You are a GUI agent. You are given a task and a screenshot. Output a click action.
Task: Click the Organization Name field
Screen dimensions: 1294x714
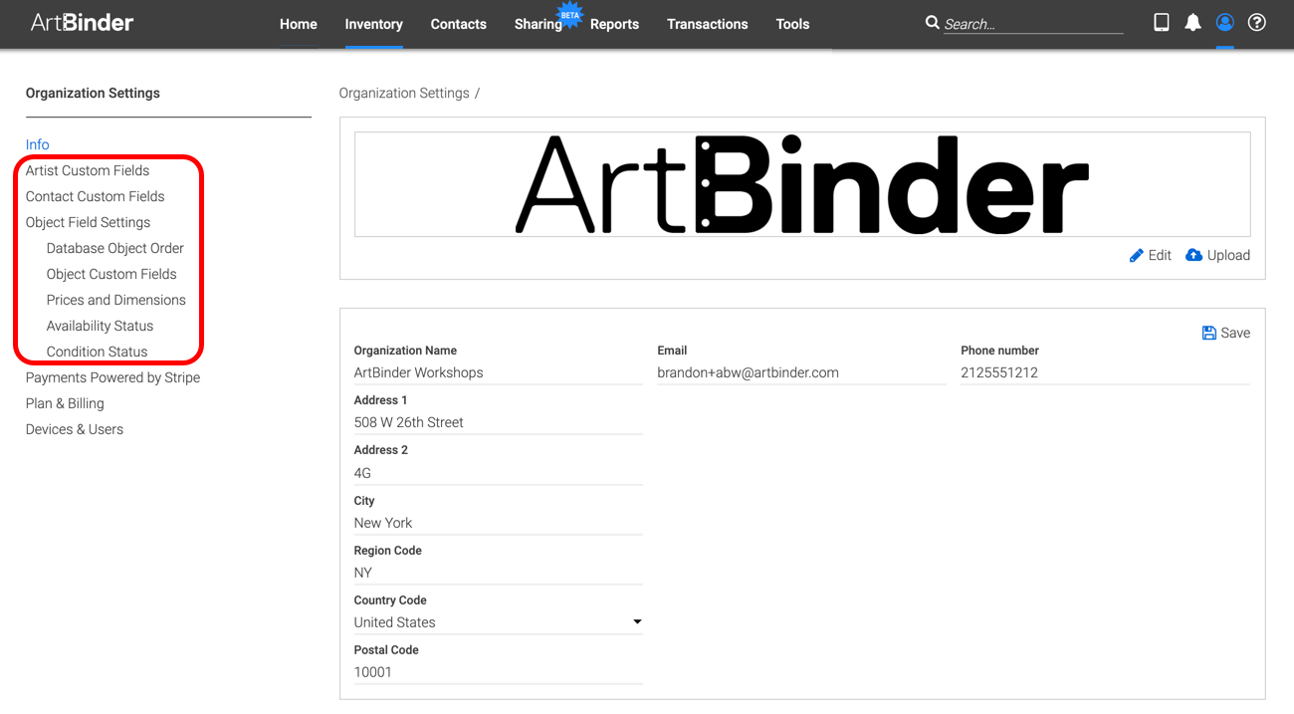pyautogui.click(x=499, y=372)
